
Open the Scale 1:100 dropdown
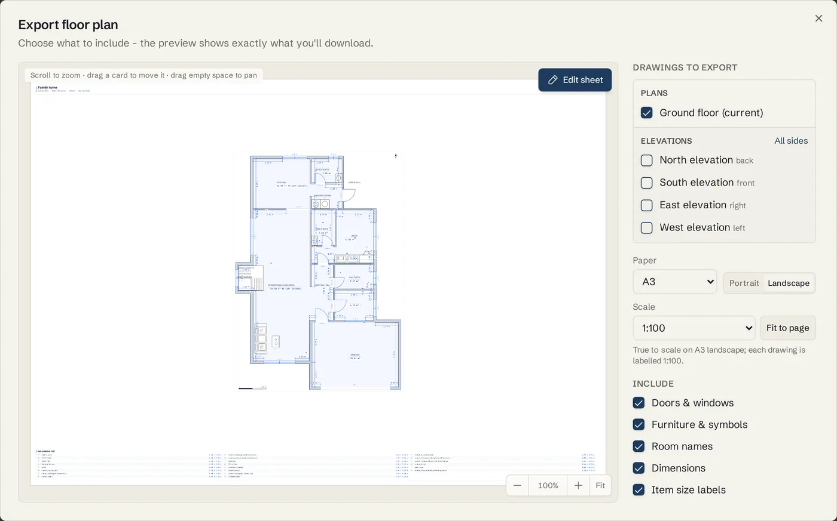pos(694,328)
